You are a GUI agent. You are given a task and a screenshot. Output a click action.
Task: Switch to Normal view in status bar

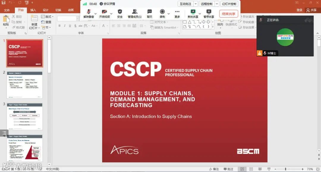click(242, 169)
